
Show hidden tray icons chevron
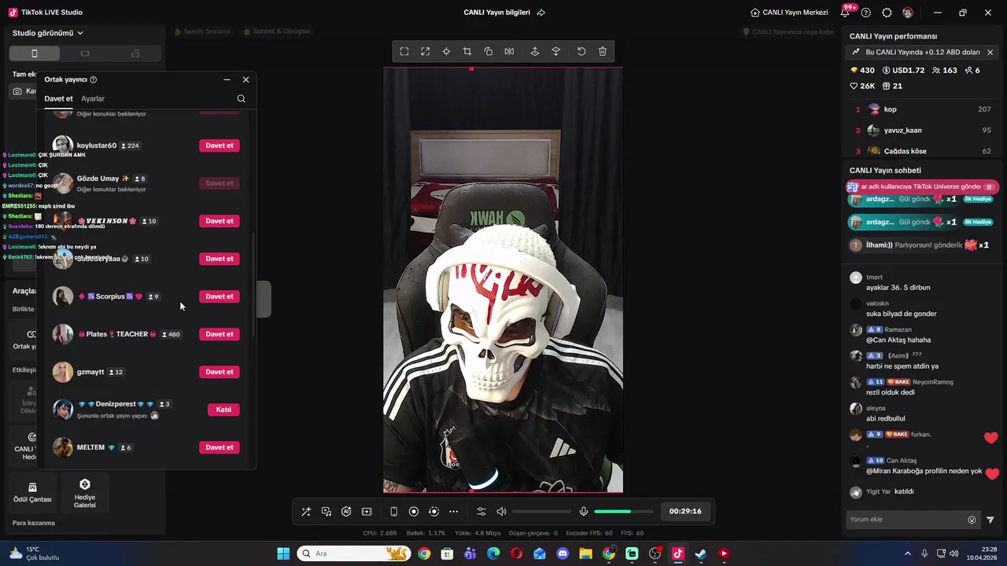(x=908, y=553)
